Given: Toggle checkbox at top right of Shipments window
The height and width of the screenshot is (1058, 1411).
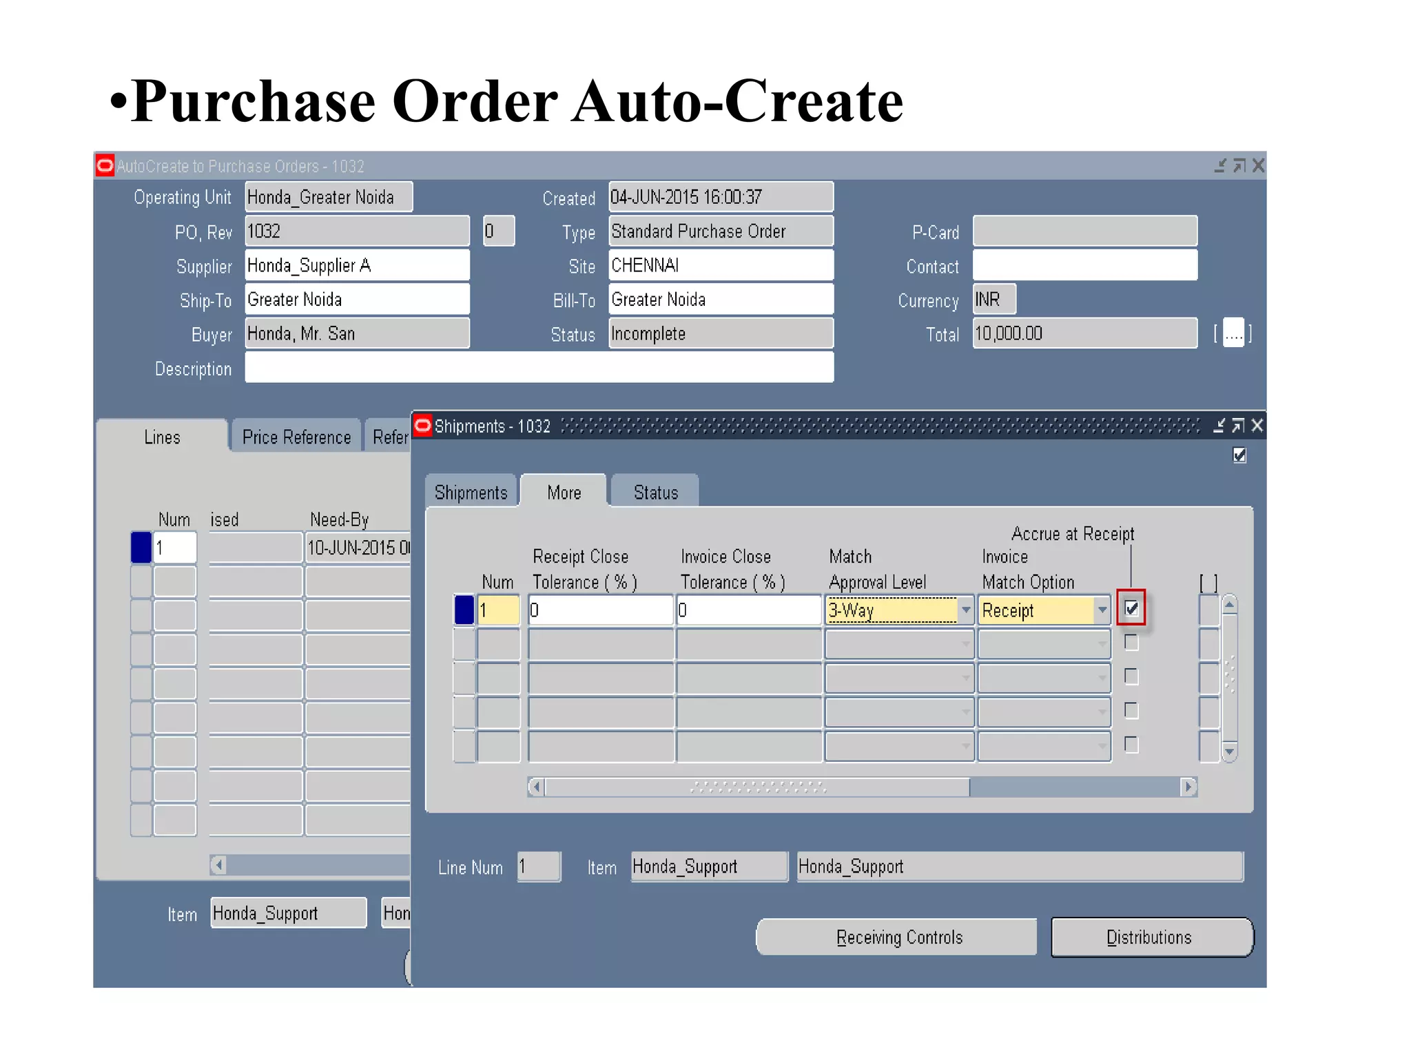Looking at the screenshot, I should click(x=1239, y=455).
